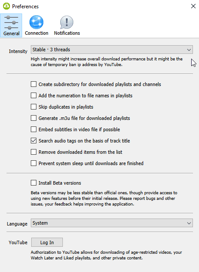
Task: Enable Install Beta versions
Action: coord(33,183)
